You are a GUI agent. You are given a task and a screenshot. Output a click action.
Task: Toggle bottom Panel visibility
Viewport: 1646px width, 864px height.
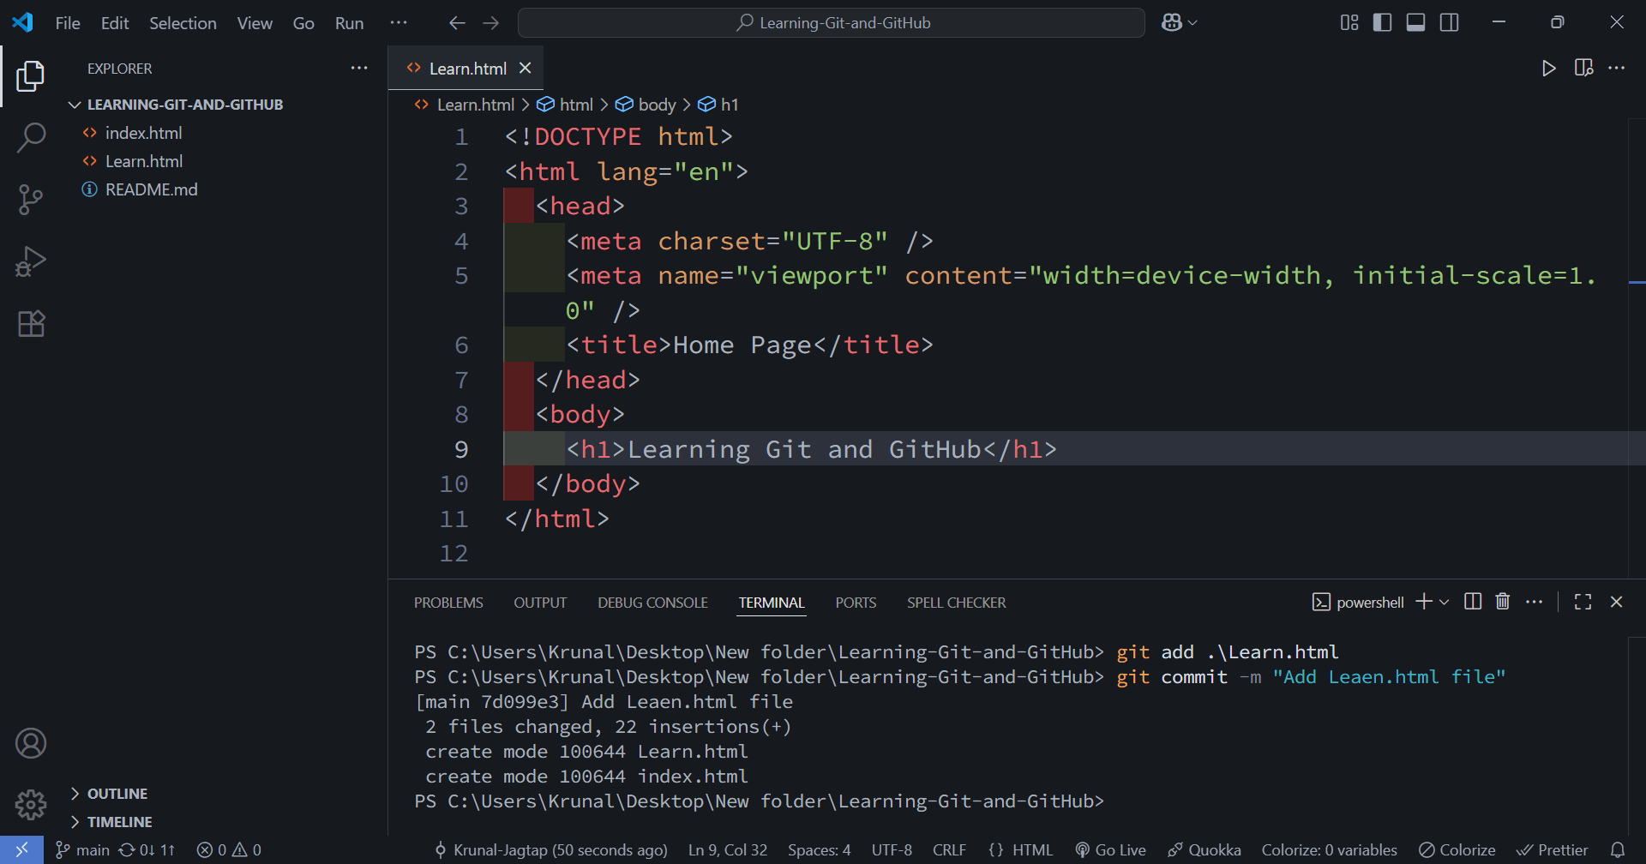click(1416, 23)
